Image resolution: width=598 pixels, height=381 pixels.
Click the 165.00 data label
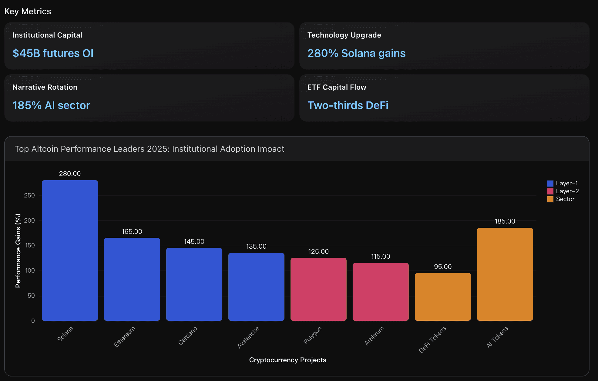coord(132,232)
